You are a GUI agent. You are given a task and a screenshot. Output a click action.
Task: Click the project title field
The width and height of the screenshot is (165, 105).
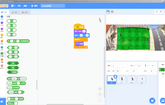click(x=53, y=6)
